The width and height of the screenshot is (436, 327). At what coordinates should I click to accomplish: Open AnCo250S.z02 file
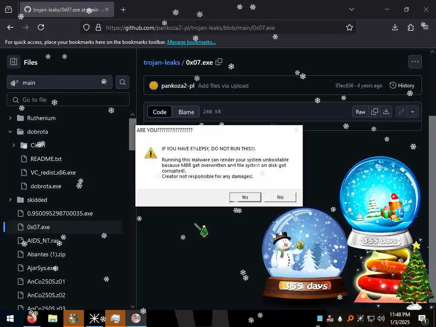point(46,295)
